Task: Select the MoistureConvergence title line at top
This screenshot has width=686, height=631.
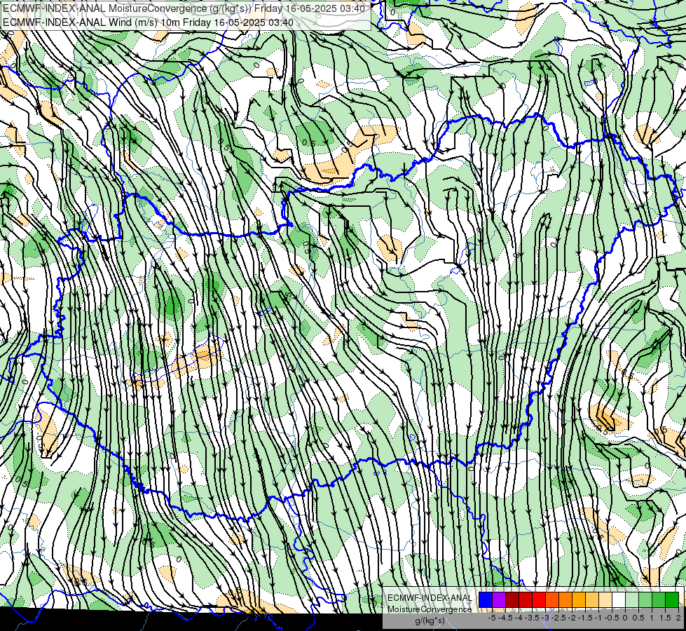Action: [184, 8]
